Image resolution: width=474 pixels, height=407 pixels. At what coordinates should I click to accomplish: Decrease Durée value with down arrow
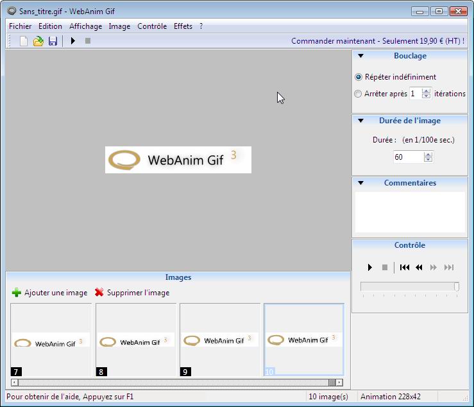(x=428, y=159)
